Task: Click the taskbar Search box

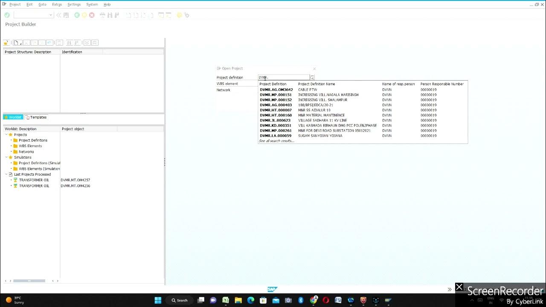Action: (180, 300)
